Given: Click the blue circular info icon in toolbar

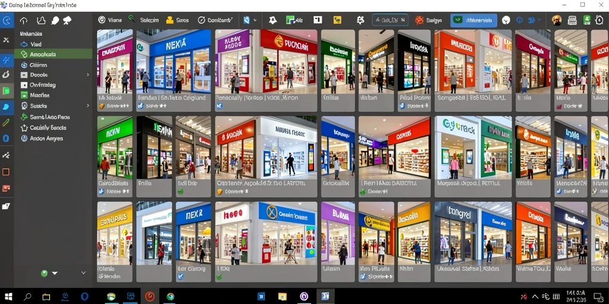Looking at the screenshot, I should click(520, 20).
